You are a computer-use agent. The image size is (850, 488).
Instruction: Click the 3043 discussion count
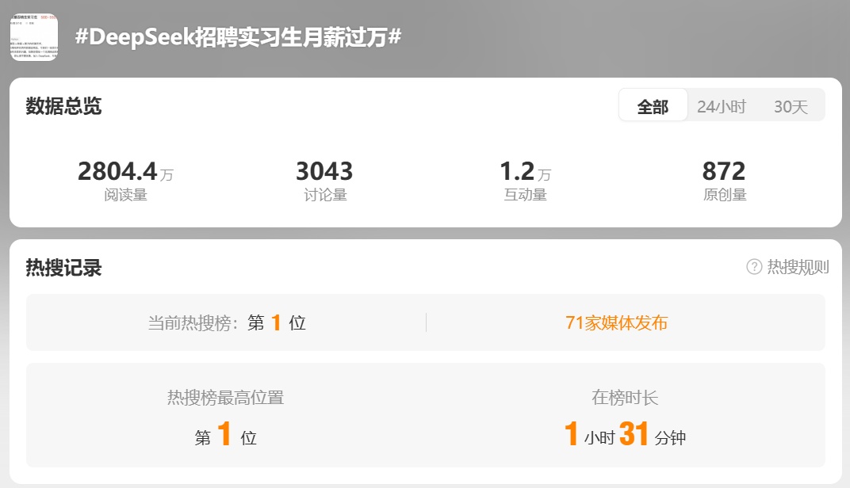coord(324,171)
